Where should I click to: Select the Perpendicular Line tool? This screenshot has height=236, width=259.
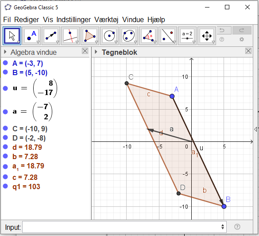coord(70,36)
